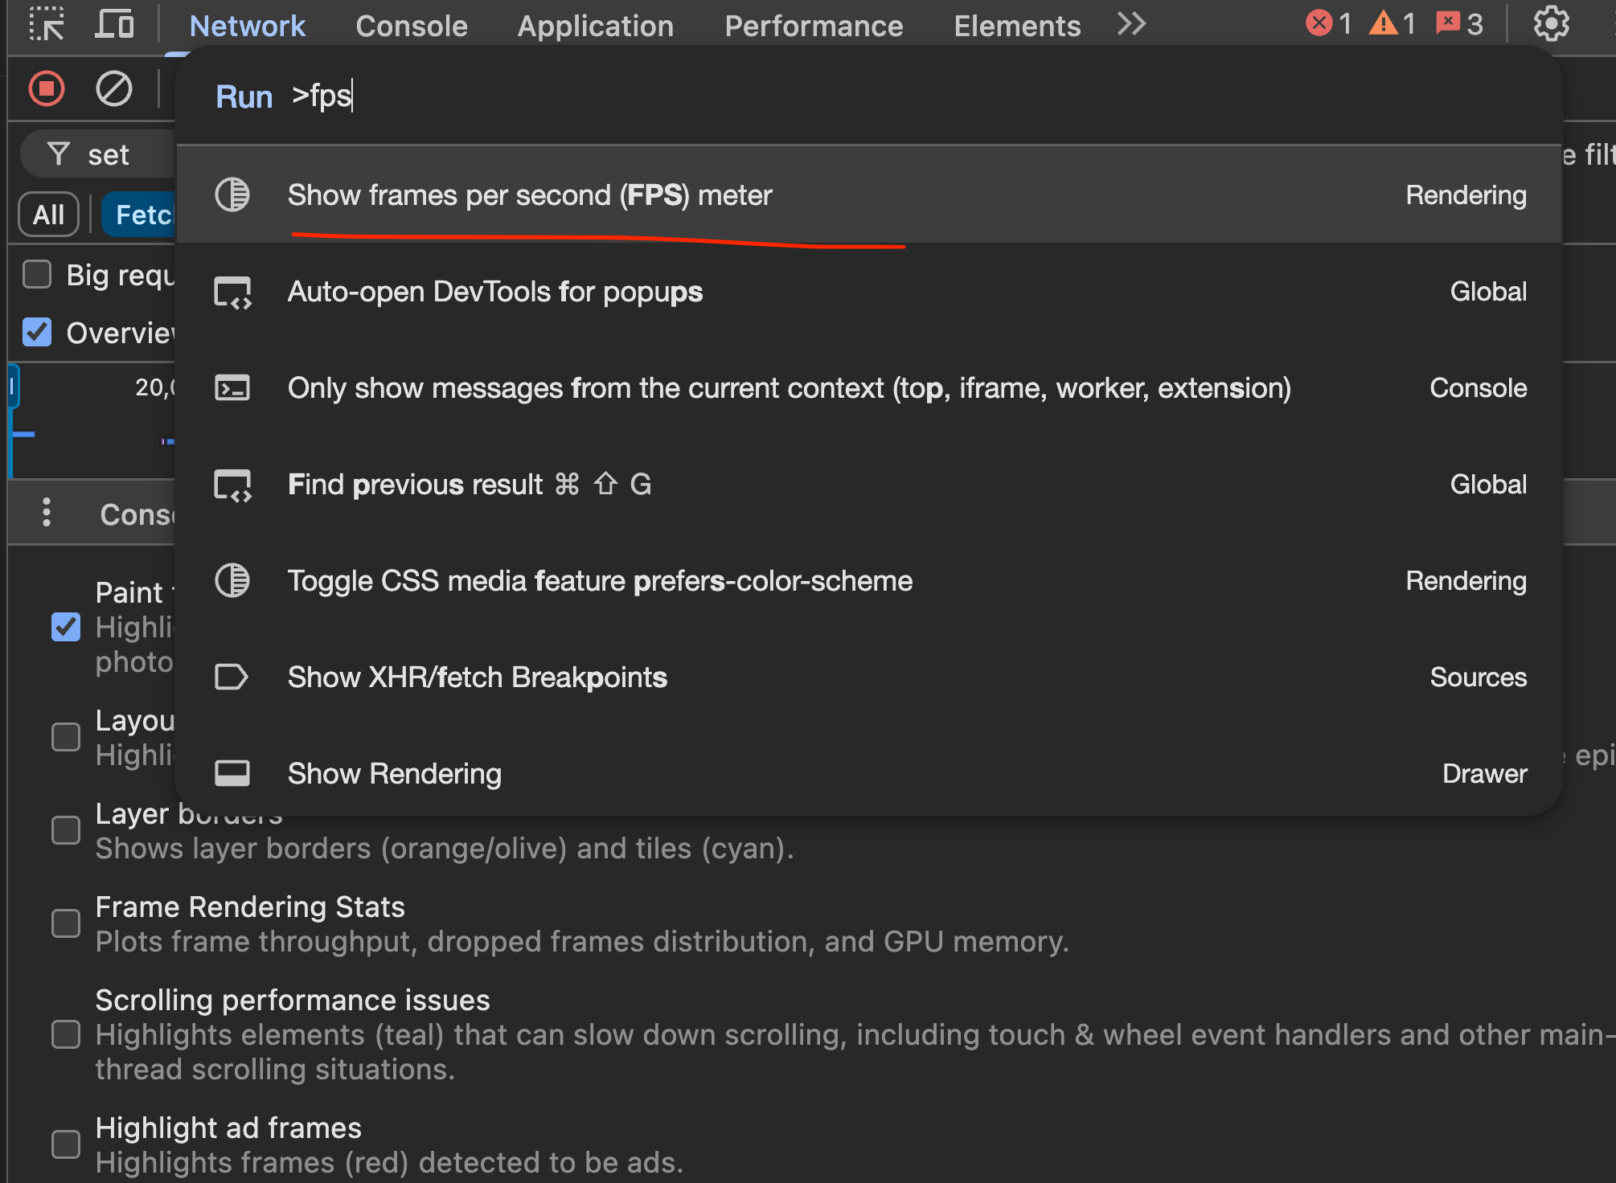Uncheck the Overview checkbox
This screenshot has height=1183, width=1616.
tap(37, 332)
